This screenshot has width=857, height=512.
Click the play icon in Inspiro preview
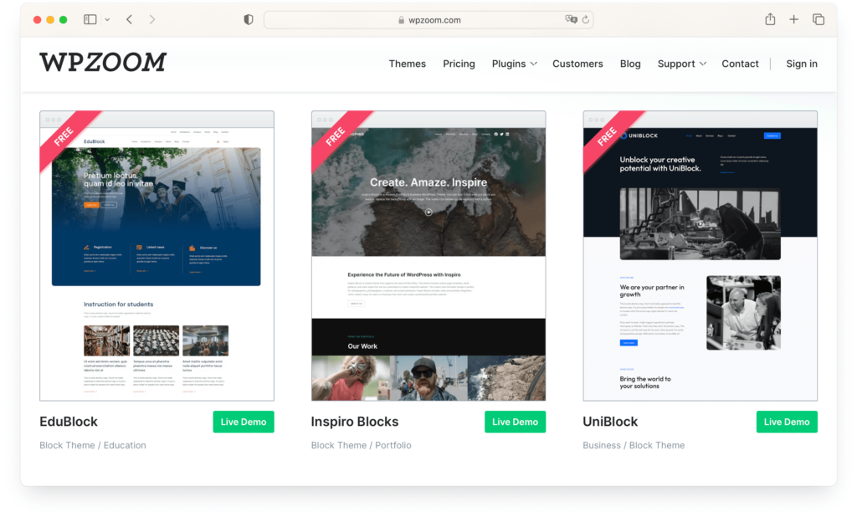(x=428, y=212)
